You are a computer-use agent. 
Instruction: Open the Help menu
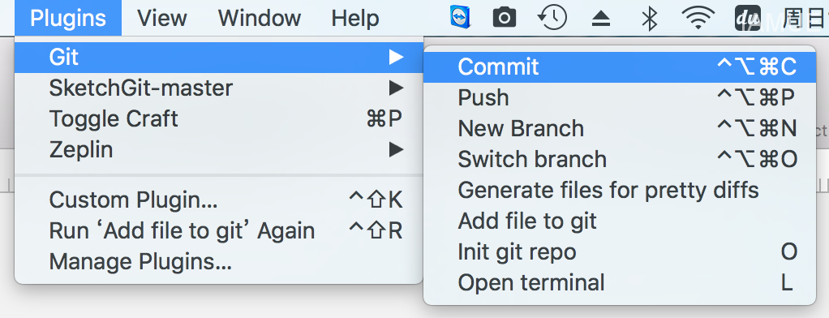pos(354,18)
